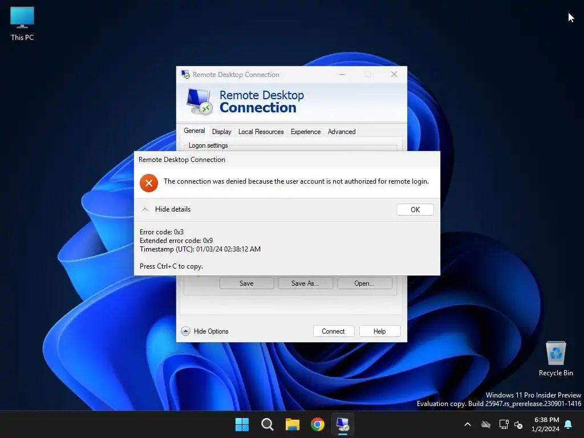The height and width of the screenshot is (438, 584).
Task: Click the Remote Desktop Connection banner computer icon
Action: click(199, 102)
